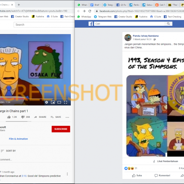Share the YouTube video

40,117
